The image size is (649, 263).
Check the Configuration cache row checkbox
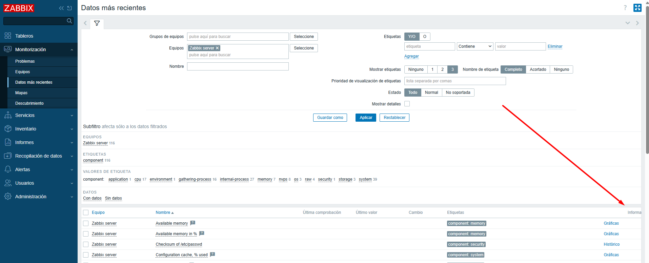(x=86, y=255)
